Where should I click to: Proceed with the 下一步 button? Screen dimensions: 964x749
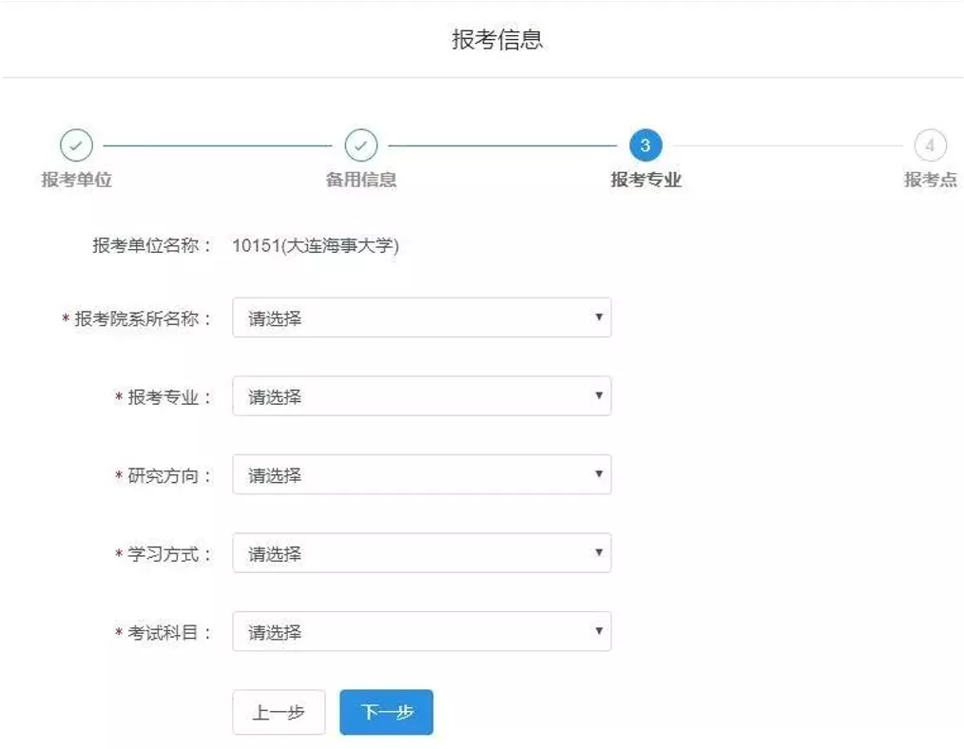point(387,712)
